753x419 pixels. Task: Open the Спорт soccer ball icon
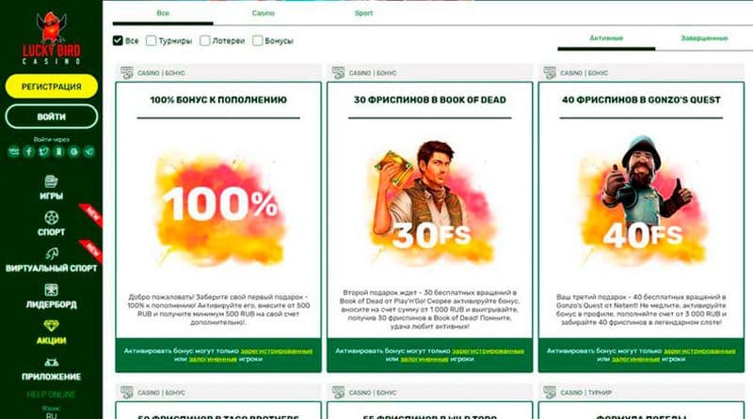52,218
